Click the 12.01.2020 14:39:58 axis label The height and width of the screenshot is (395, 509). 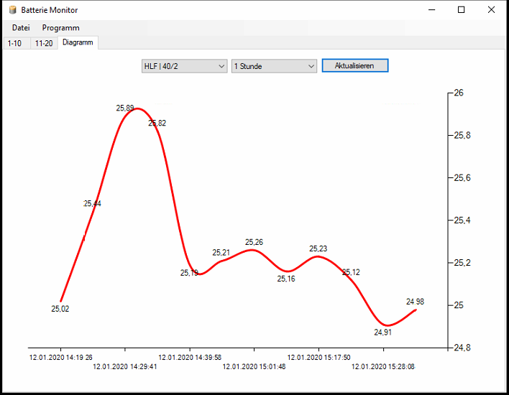coord(190,357)
